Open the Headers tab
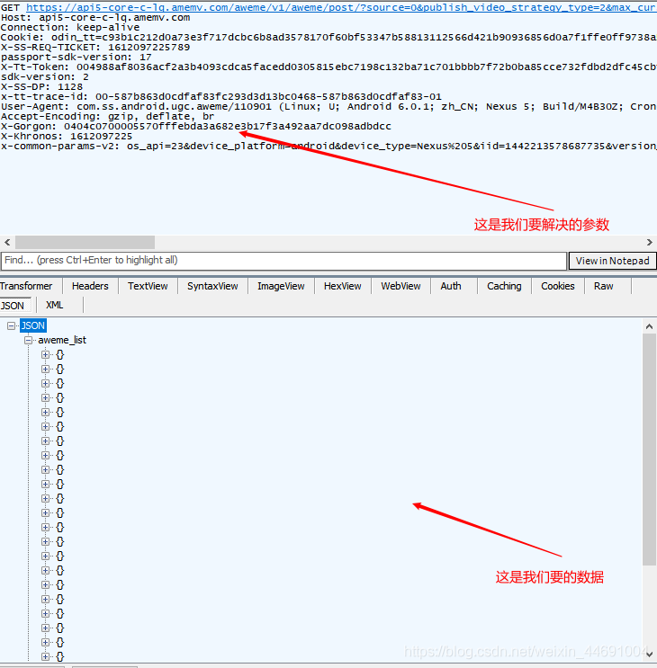The width and height of the screenshot is (657, 668). point(90,286)
